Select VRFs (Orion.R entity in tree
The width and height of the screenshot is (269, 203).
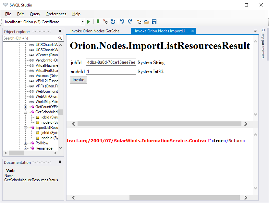pos(46,86)
